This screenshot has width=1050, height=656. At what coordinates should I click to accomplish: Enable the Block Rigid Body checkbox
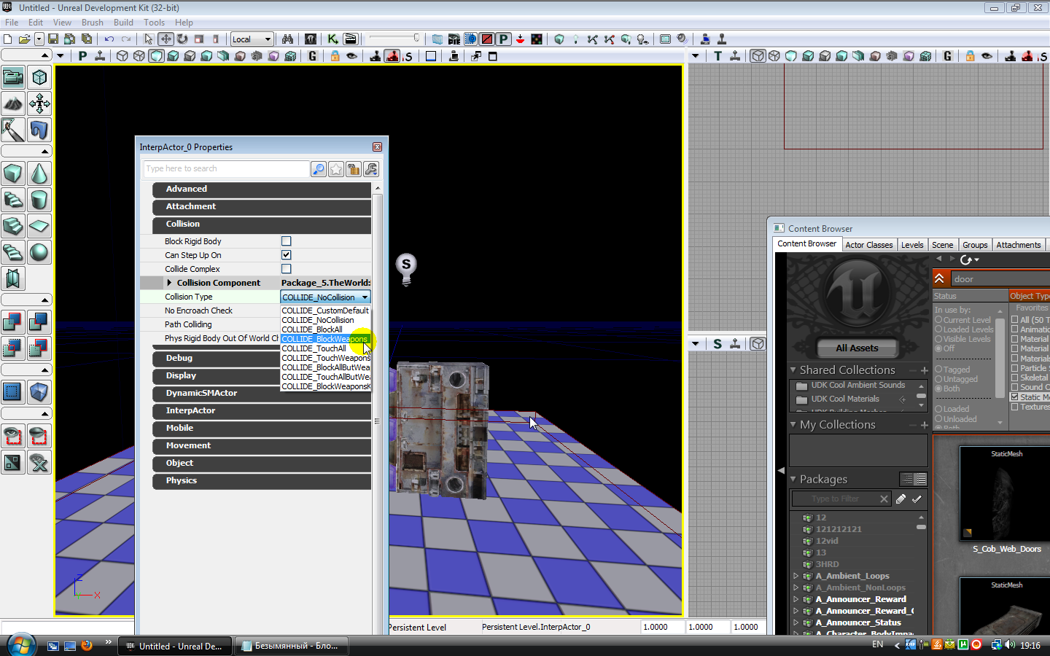[x=287, y=241]
